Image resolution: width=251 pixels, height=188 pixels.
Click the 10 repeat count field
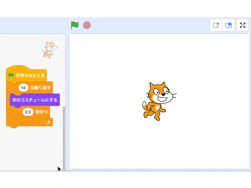[x=23, y=88]
